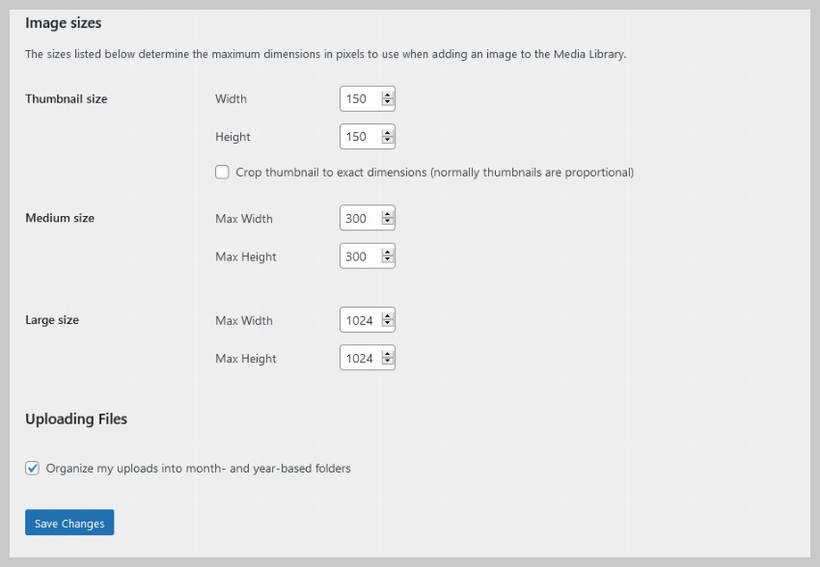Decrease Large size Max Height value

(x=387, y=363)
